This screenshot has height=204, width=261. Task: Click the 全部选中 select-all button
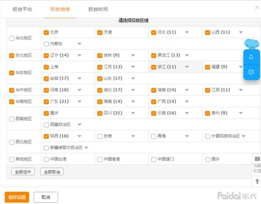pyautogui.click(x=23, y=172)
